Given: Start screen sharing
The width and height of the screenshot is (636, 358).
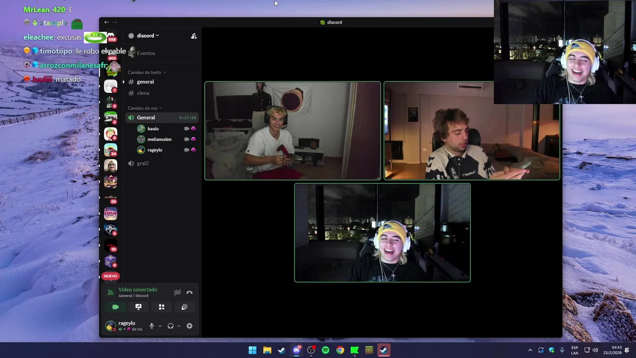Looking at the screenshot, I should click(139, 307).
